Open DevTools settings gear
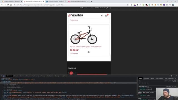This screenshot has width=178, height=100. [171, 76]
